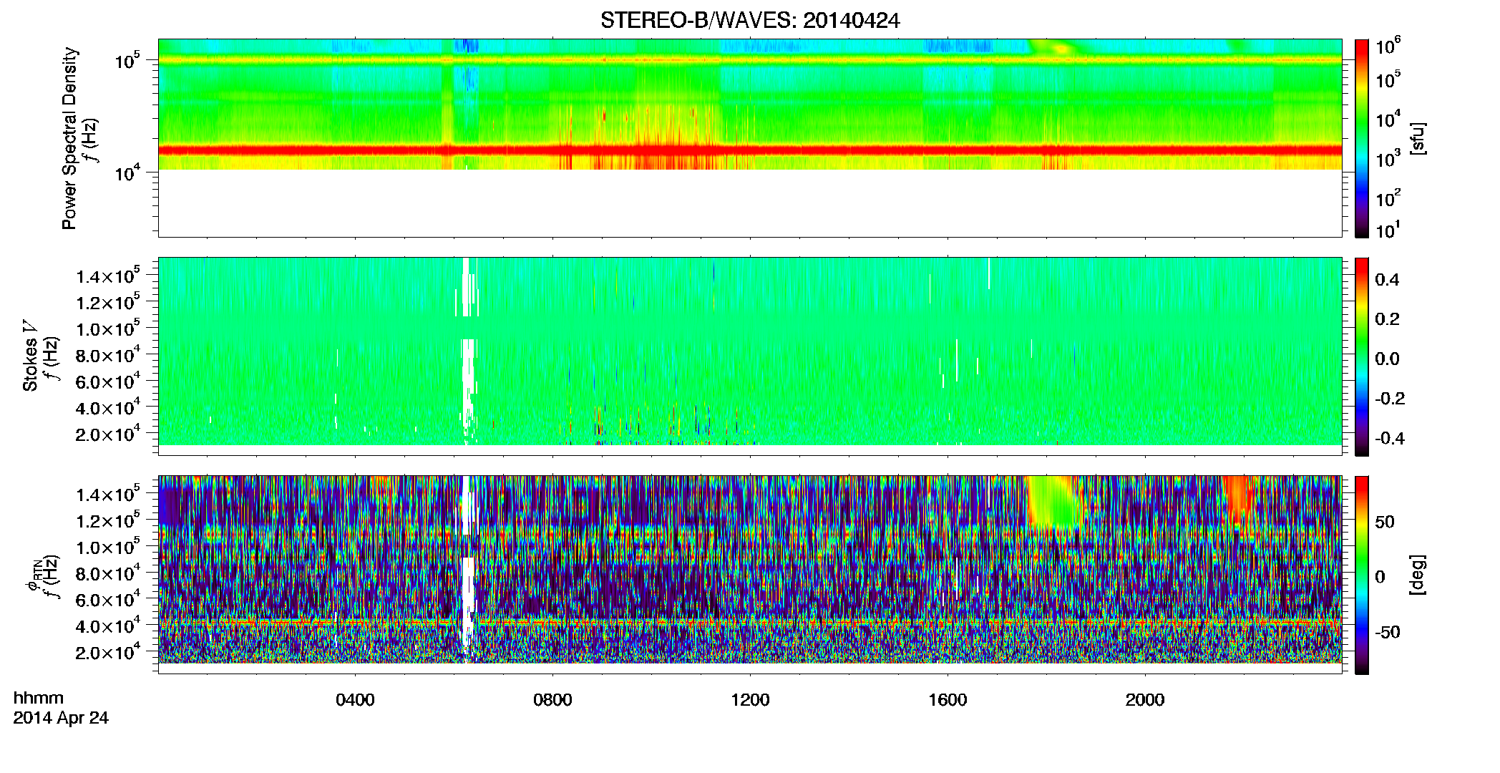This screenshot has height=773, width=1500.
Task: Select the phi RTN degree color bar
Action: (1362, 575)
